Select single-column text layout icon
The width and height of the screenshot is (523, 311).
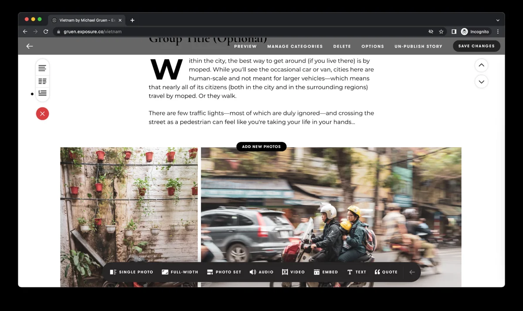pyautogui.click(x=42, y=68)
